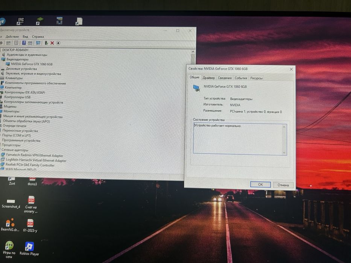The image size is (351, 263).
Task: Click the device status box scroll-down arrow
Action: [284, 153]
